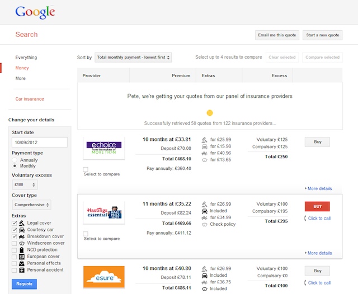Image resolution: width=358 pixels, height=294 pixels.
Task: Click the phone icon next to esure Click to call
Action: 305,283
